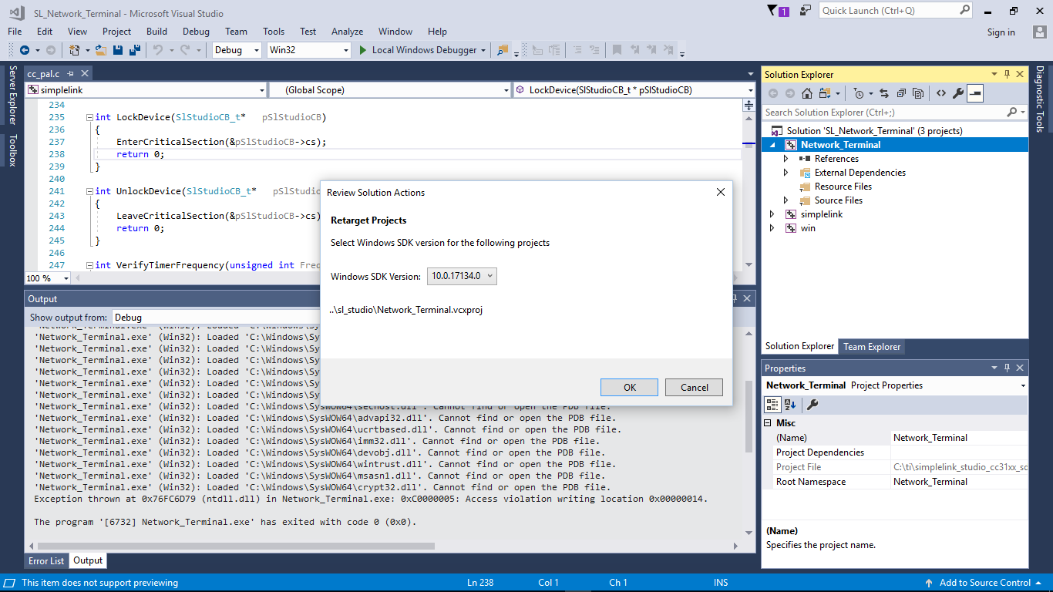1053x592 pixels.
Task: Click Add to Source Control in status bar
Action: [x=984, y=583]
